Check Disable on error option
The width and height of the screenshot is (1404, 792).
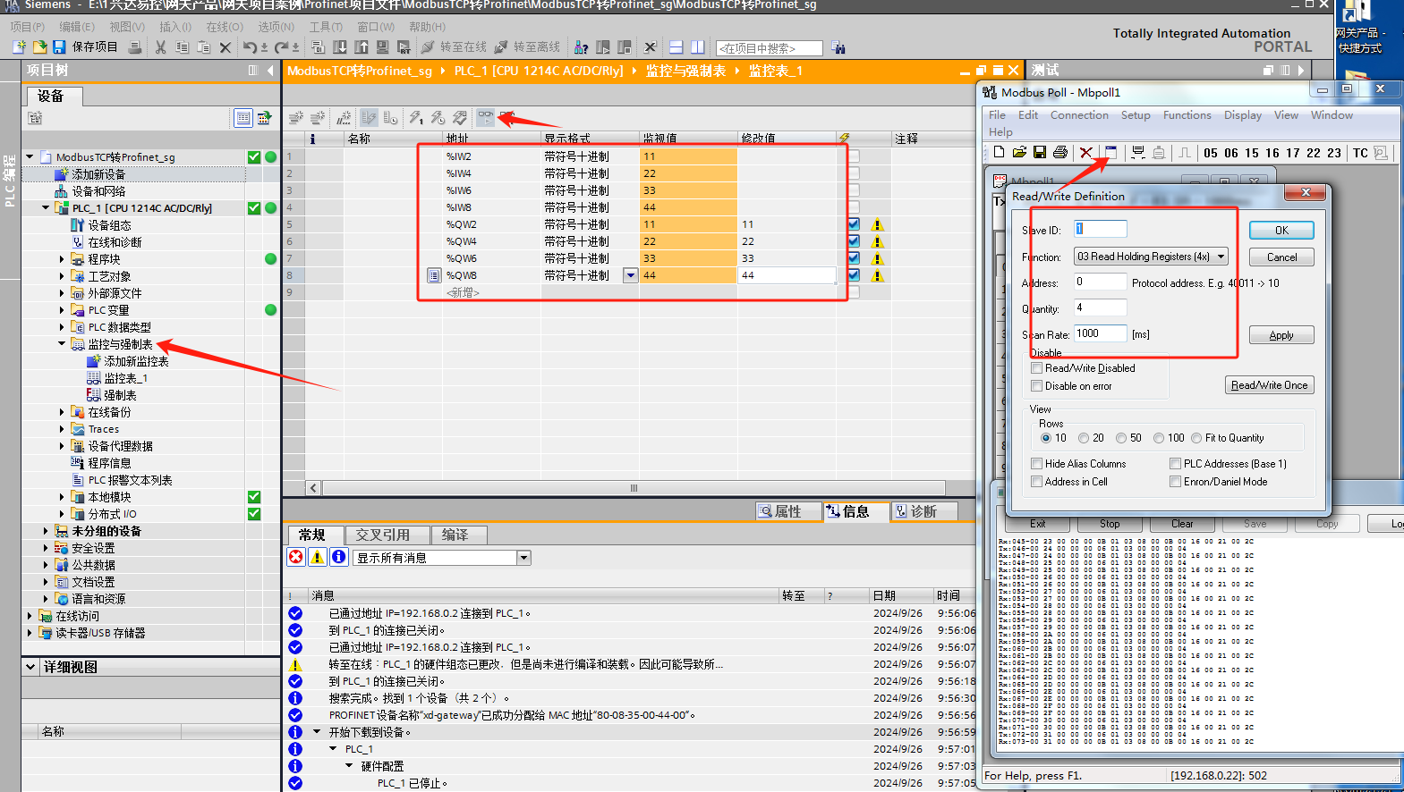click(1036, 386)
